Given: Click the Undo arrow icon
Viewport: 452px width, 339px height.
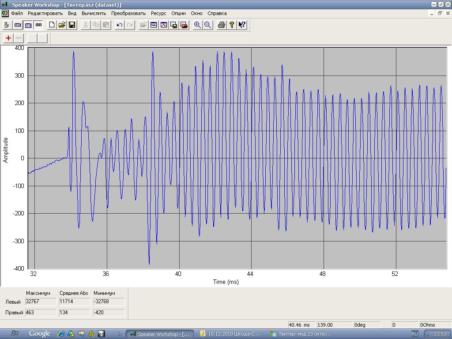Looking at the screenshot, I should (119, 25).
